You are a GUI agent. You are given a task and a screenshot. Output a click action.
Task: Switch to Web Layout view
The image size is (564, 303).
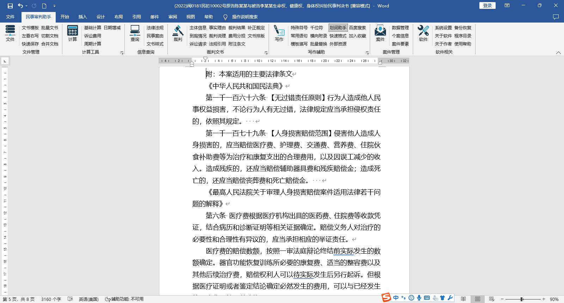[x=492, y=299]
